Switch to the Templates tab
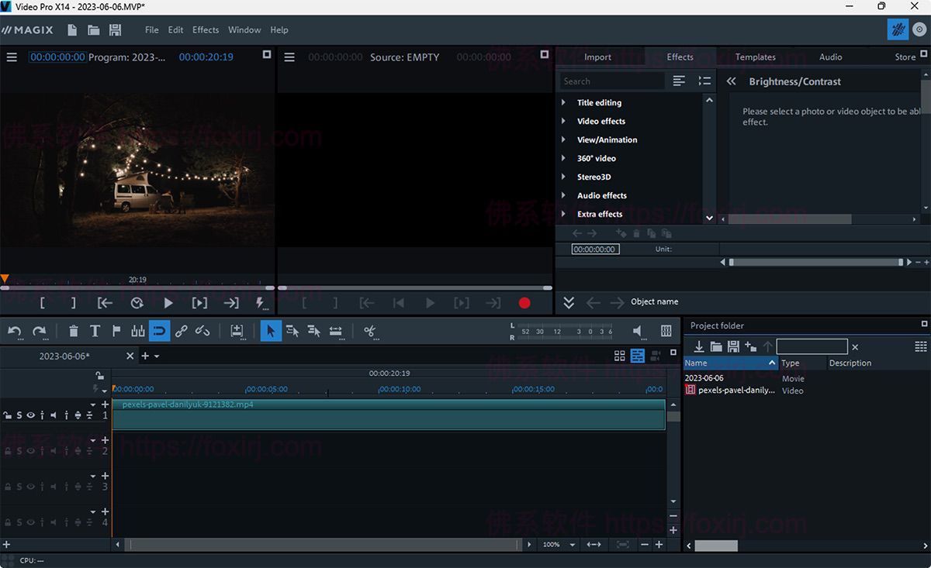Screen dimensions: 931x568 click(x=755, y=57)
